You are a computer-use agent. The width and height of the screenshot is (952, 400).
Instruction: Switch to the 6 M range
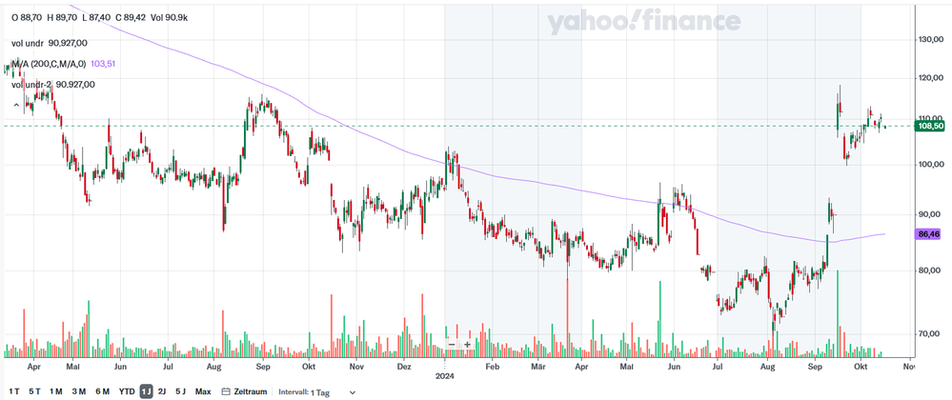click(x=102, y=391)
